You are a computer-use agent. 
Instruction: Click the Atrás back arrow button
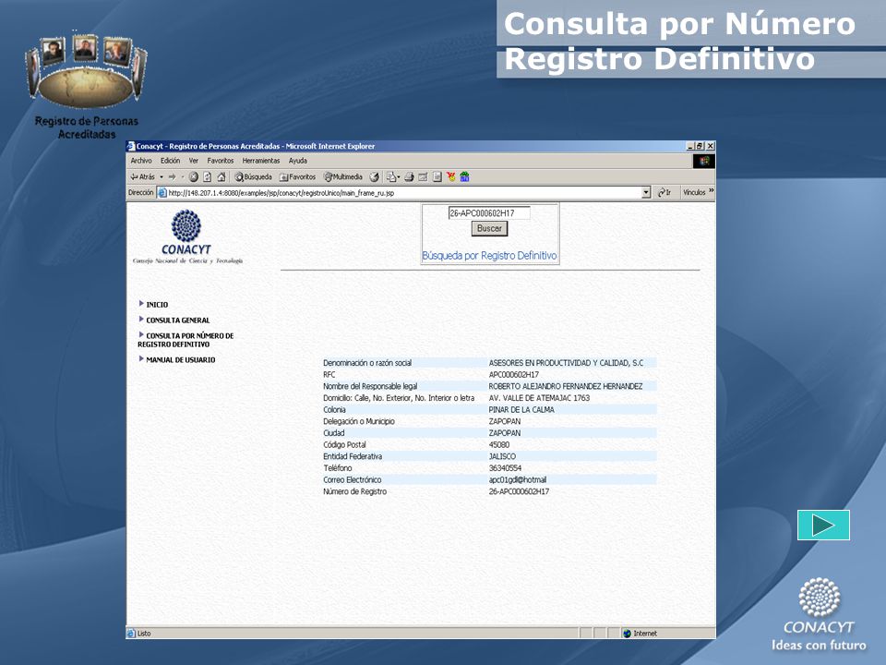point(142,177)
